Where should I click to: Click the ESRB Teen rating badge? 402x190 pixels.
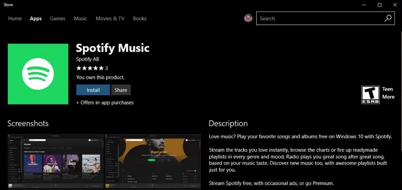(x=370, y=94)
